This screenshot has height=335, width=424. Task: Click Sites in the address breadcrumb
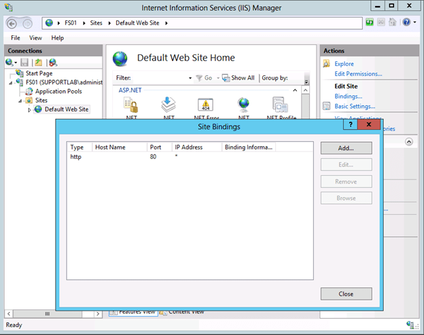pos(96,23)
